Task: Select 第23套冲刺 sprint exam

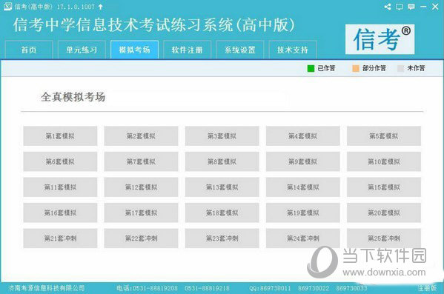Action: tap(222, 238)
